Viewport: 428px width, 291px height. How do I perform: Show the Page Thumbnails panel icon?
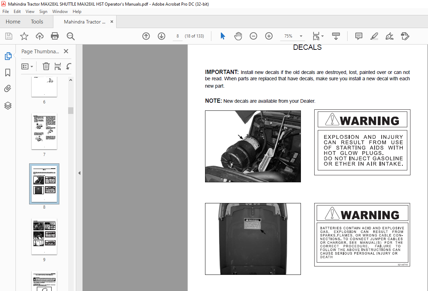point(8,56)
